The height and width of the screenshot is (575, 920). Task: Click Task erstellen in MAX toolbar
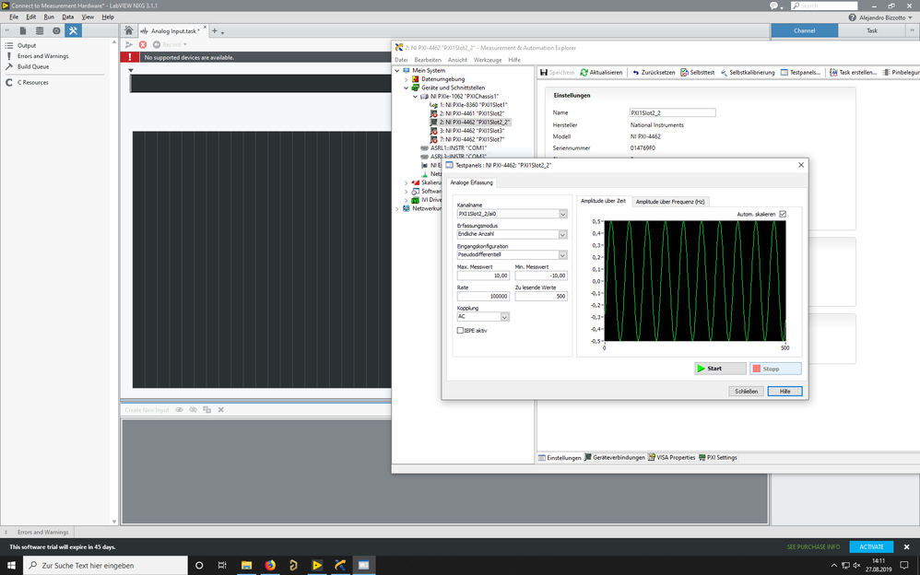pyautogui.click(x=853, y=72)
